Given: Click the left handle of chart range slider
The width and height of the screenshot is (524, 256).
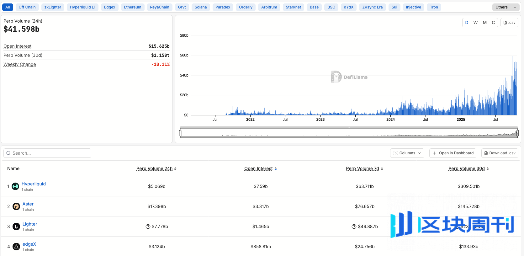Looking at the screenshot, I should pos(180,133).
